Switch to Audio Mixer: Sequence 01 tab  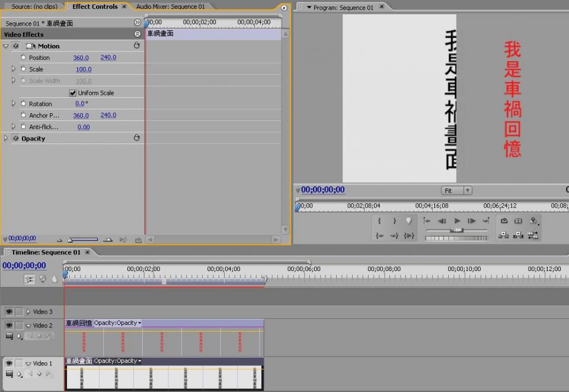click(170, 7)
